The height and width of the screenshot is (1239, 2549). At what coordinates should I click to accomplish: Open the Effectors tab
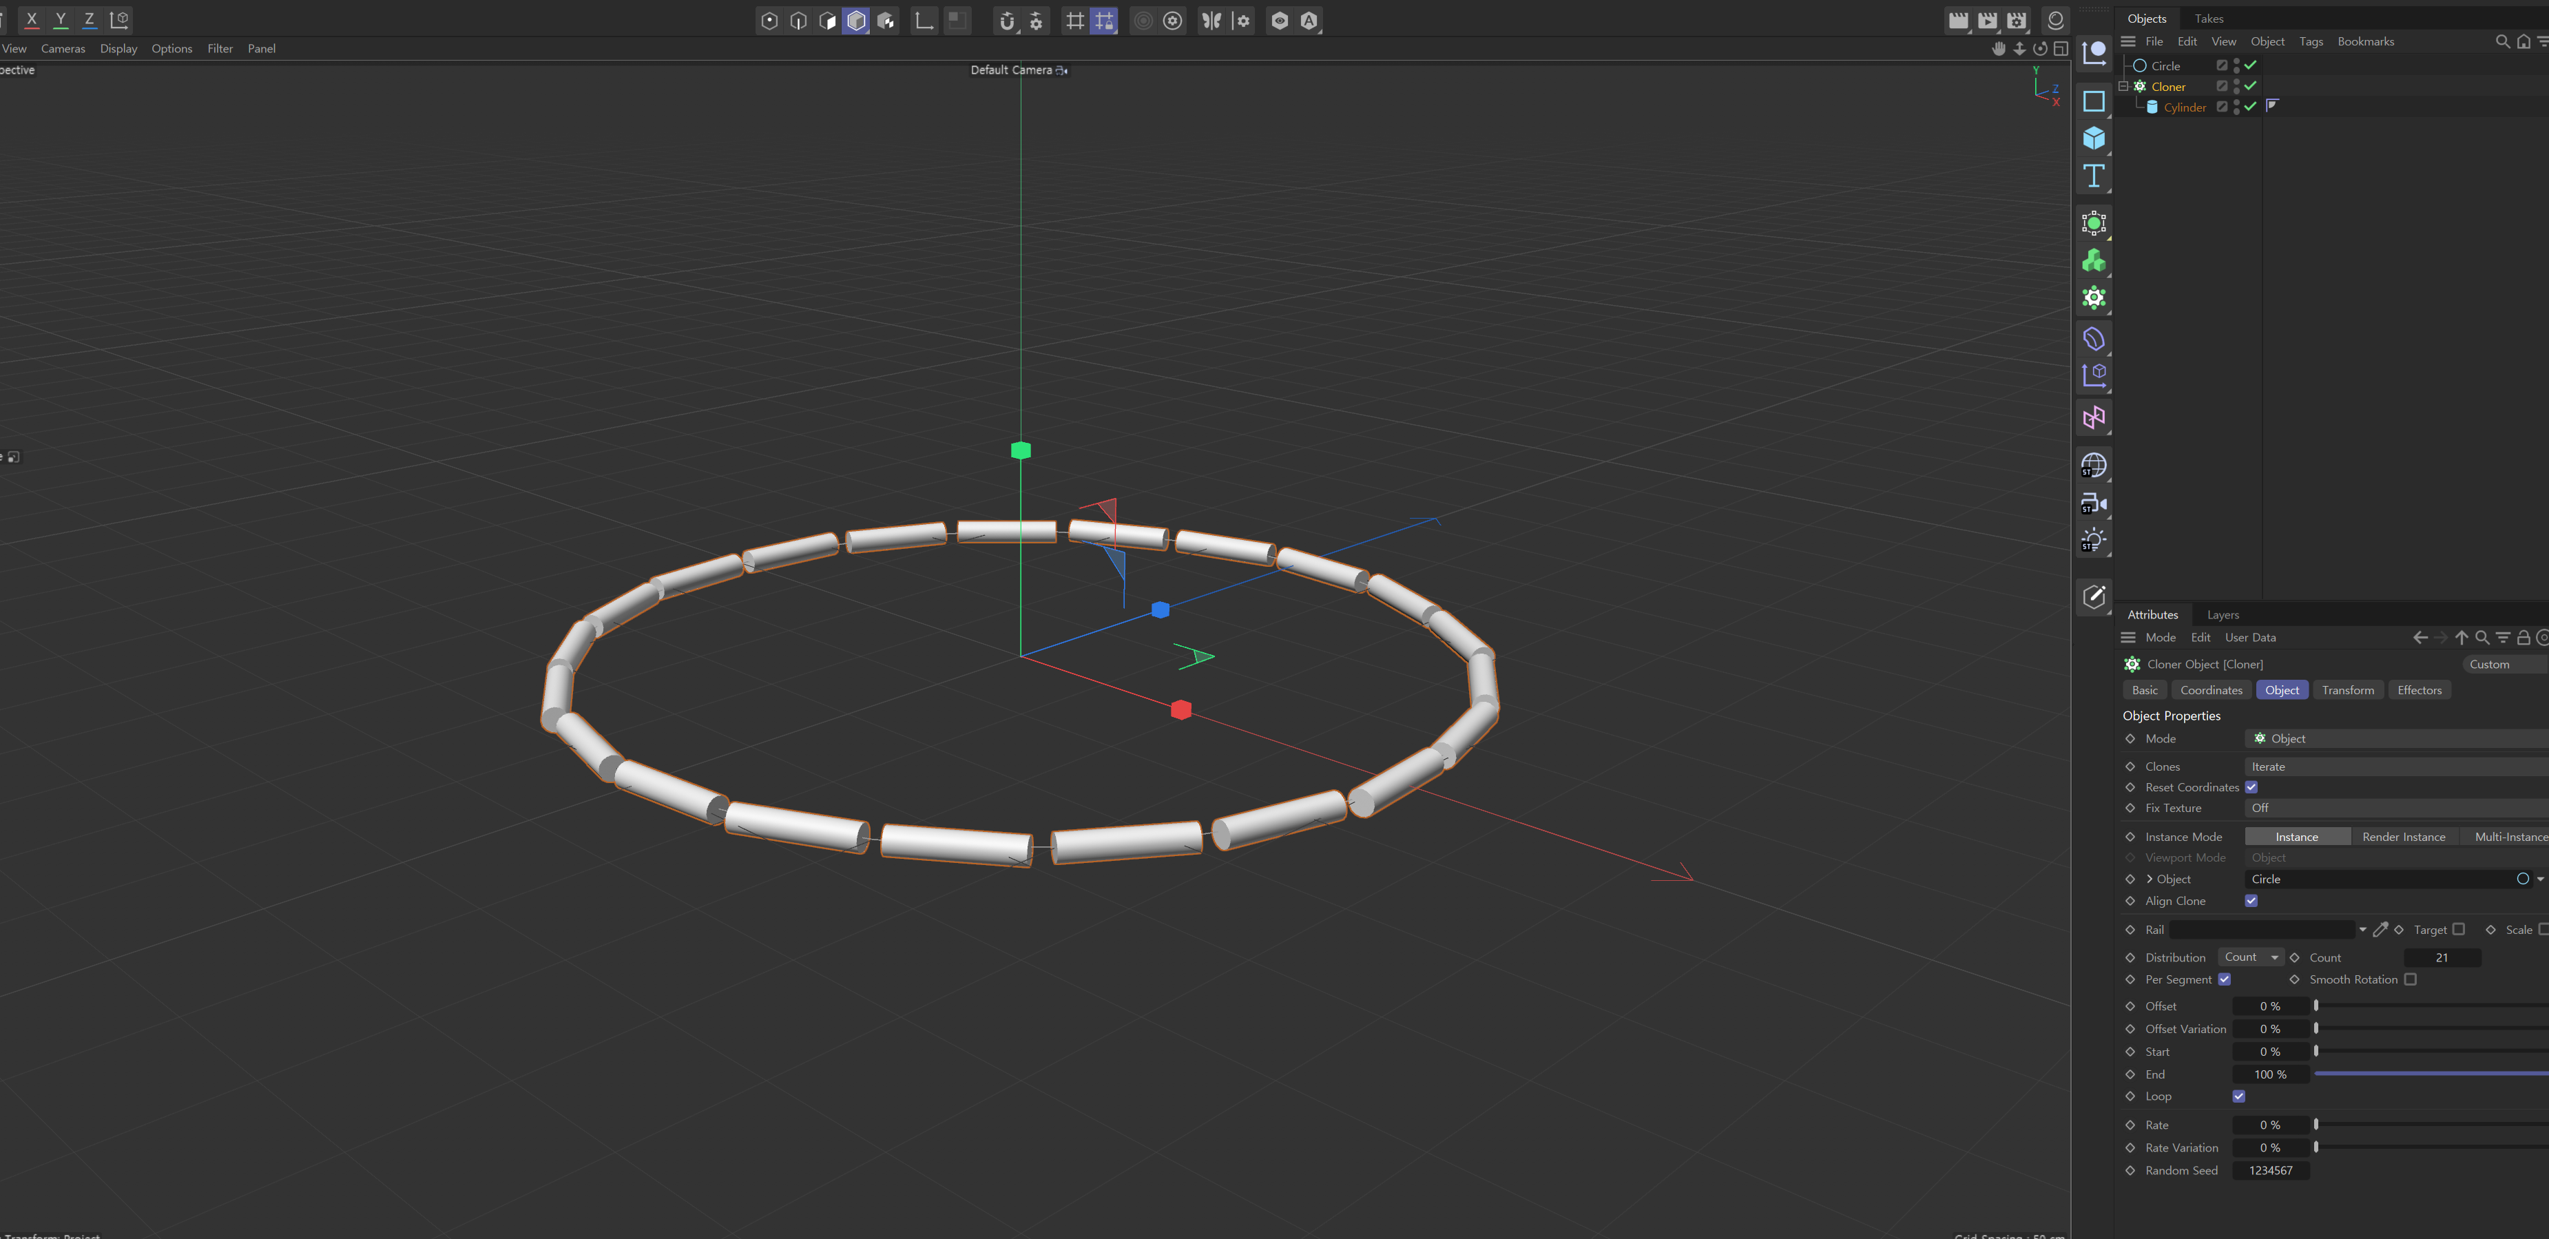(x=2420, y=690)
